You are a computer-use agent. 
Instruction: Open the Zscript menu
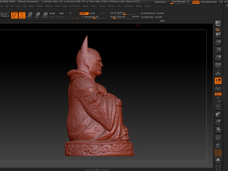click(x=147, y=6)
